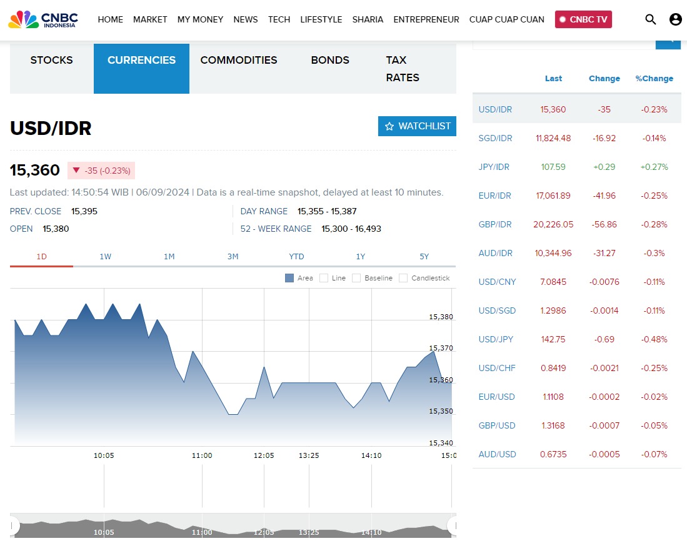Click the sidebar search input field
This screenshot has width=687, height=546.
click(563, 42)
